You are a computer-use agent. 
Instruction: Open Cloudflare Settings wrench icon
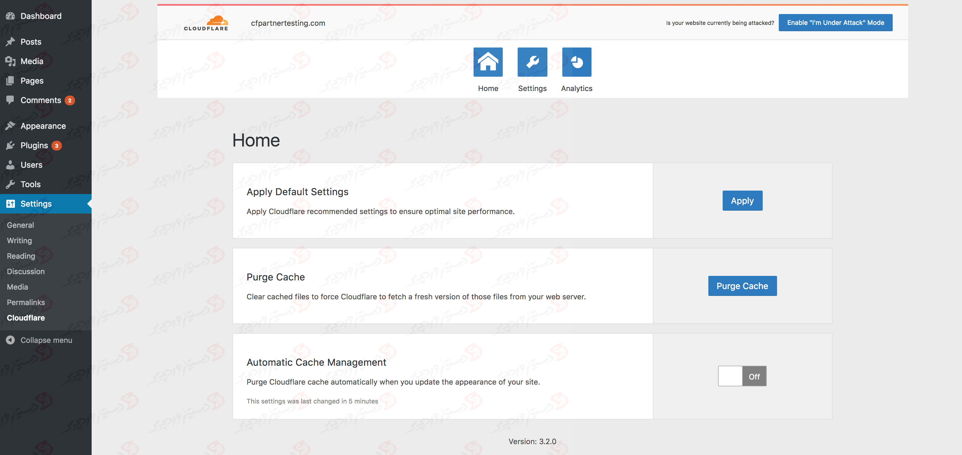(532, 62)
